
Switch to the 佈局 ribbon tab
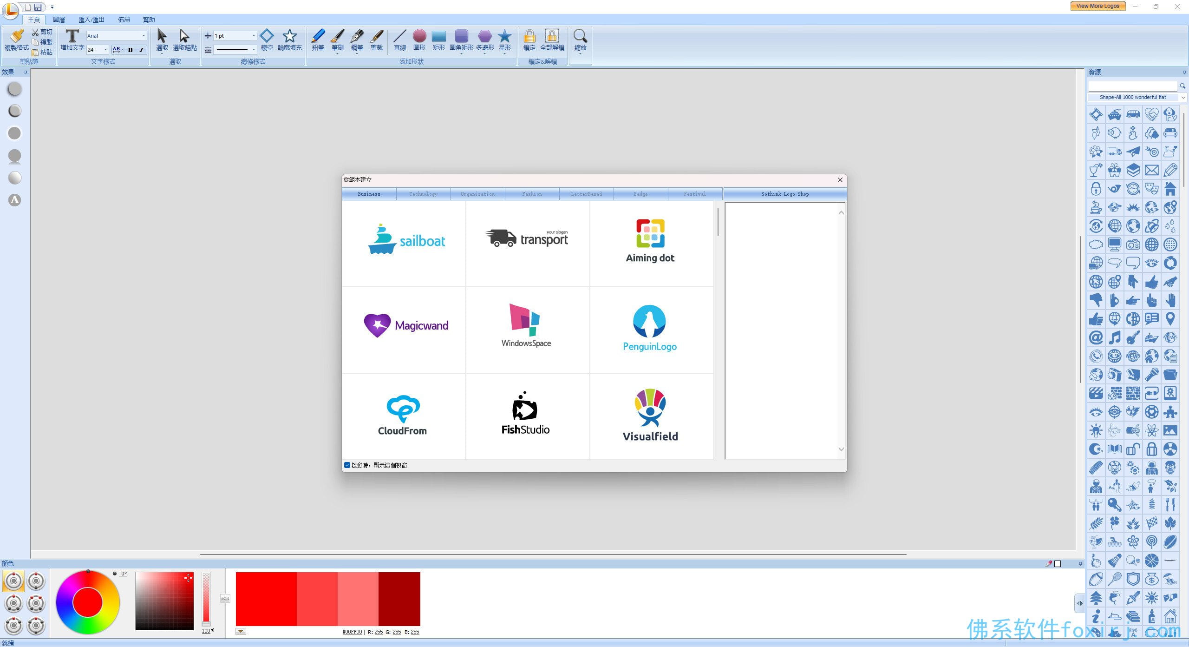tap(124, 20)
